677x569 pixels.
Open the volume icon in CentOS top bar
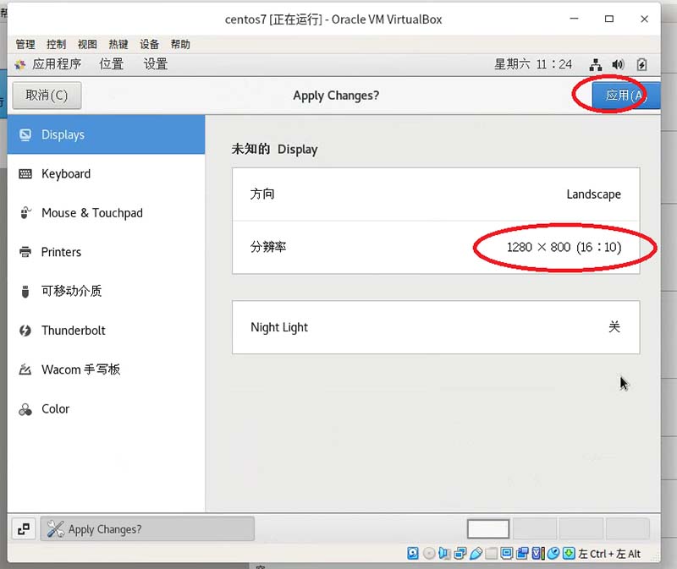point(618,65)
